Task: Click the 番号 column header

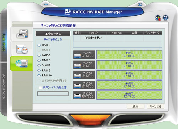Action: (x=77, y=33)
